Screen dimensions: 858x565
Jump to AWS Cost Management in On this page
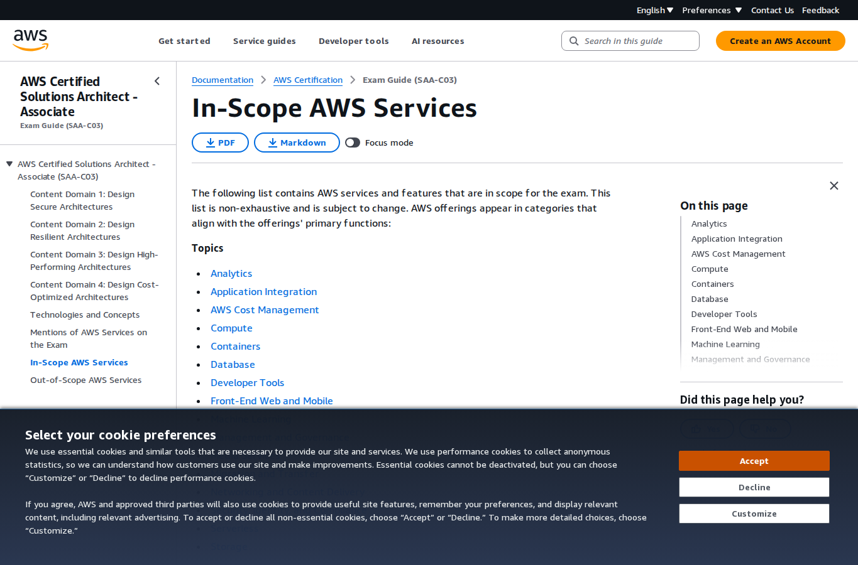coord(739,254)
